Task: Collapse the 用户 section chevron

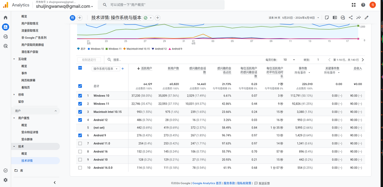Action: [55, 111]
